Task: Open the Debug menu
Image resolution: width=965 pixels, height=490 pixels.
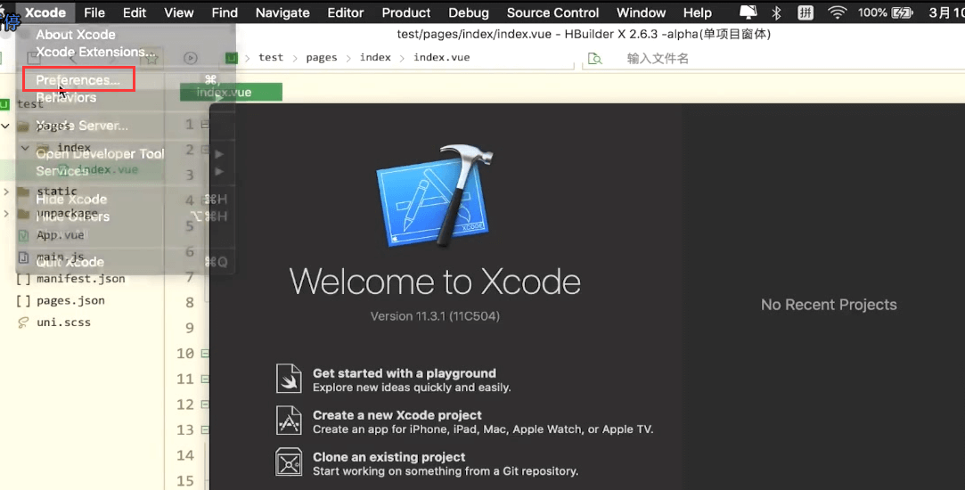Action: click(x=469, y=12)
